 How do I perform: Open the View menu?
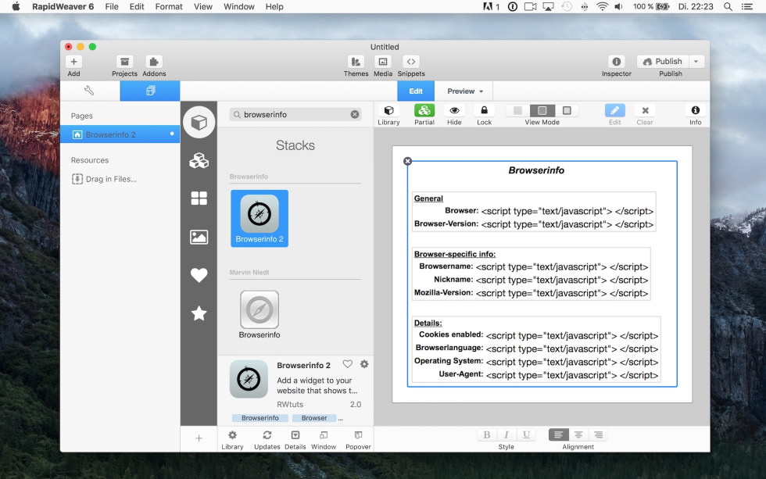(202, 6)
